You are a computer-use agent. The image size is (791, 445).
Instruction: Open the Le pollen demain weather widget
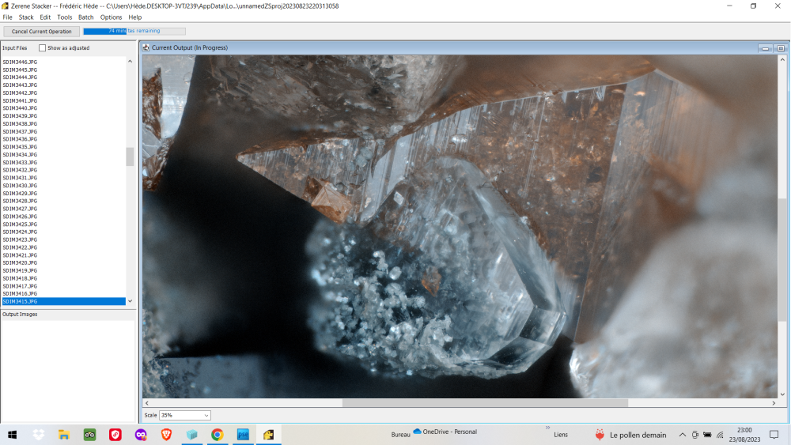[x=630, y=434]
